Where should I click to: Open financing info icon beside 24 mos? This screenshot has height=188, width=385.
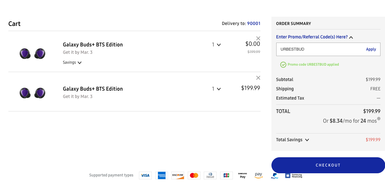click(x=379, y=119)
